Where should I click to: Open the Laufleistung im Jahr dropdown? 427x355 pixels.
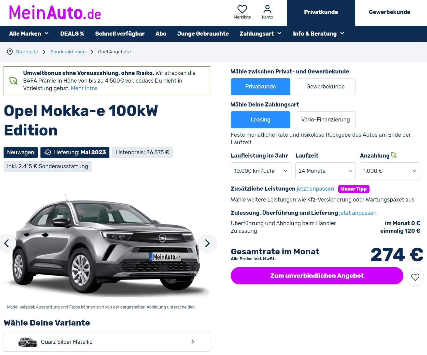[261, 171]
